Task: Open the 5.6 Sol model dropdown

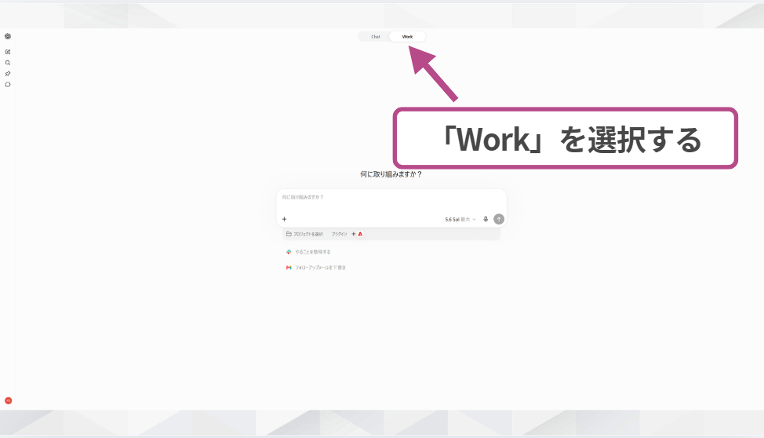Action: click(460, 220)
